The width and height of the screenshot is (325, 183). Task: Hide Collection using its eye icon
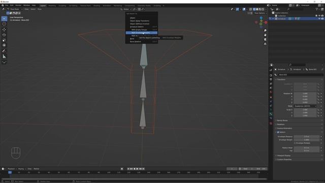pos(319,16)
